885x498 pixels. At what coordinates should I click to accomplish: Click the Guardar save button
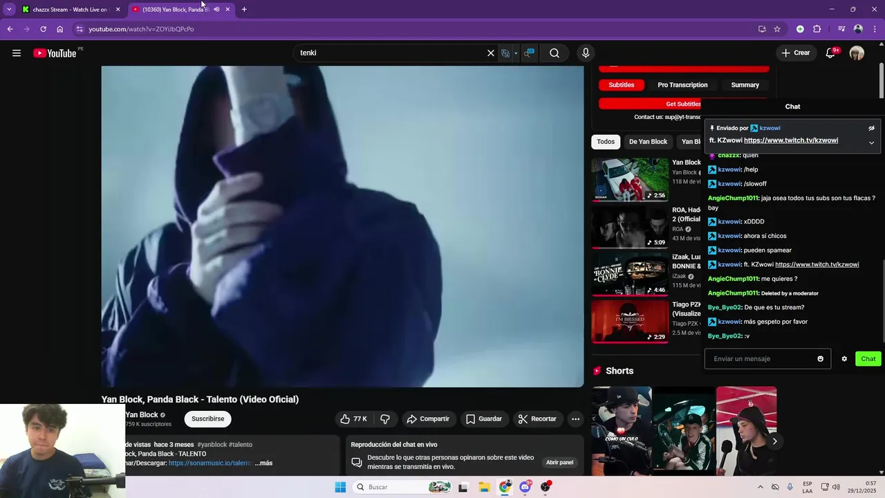tap(484, 419)
